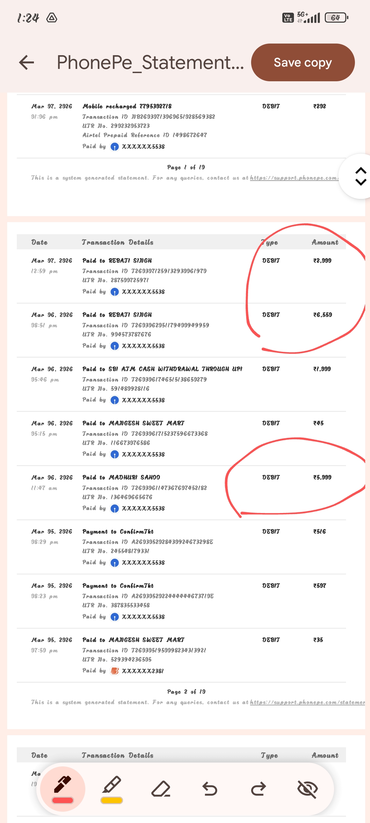Hide annotations with the crossed-eye icon

[x=307, y=789]
